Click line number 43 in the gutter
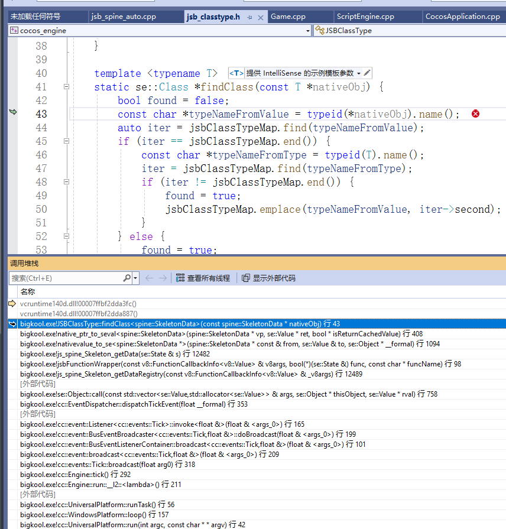 tap(41, 114)
